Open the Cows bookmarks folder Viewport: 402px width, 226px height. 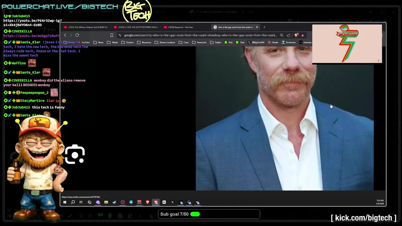184,42
